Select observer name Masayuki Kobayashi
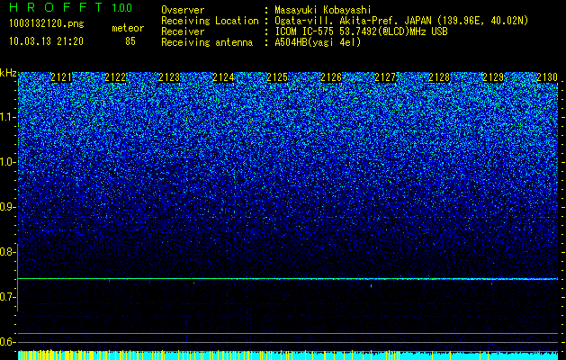Image resolution: width=566 pixels, height=360 pixels. click(x=323, y=10)
